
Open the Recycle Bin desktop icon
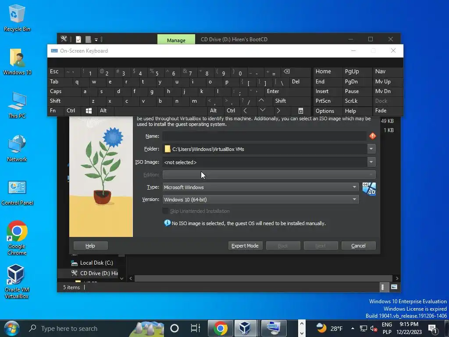[17, 18]
